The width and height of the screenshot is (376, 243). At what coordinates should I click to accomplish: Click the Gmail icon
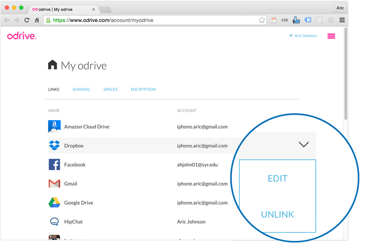point(54,184)
